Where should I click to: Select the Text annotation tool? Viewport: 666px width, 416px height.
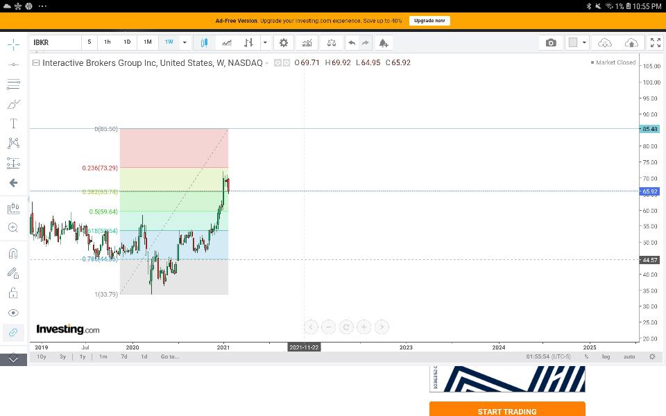coord(14,123)
